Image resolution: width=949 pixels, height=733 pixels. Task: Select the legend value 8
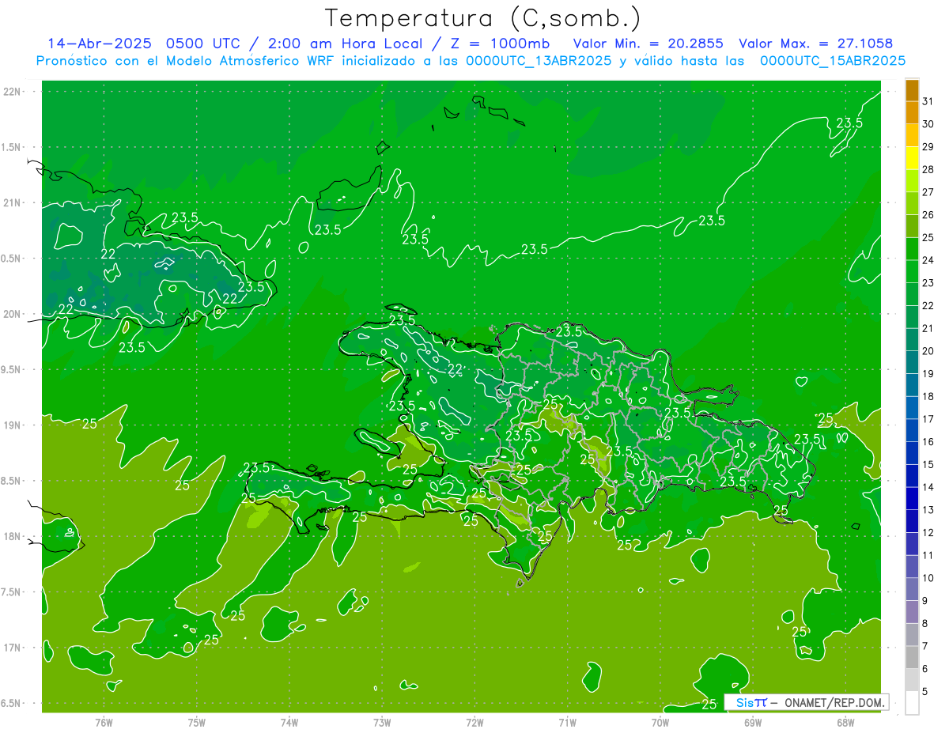925,624
